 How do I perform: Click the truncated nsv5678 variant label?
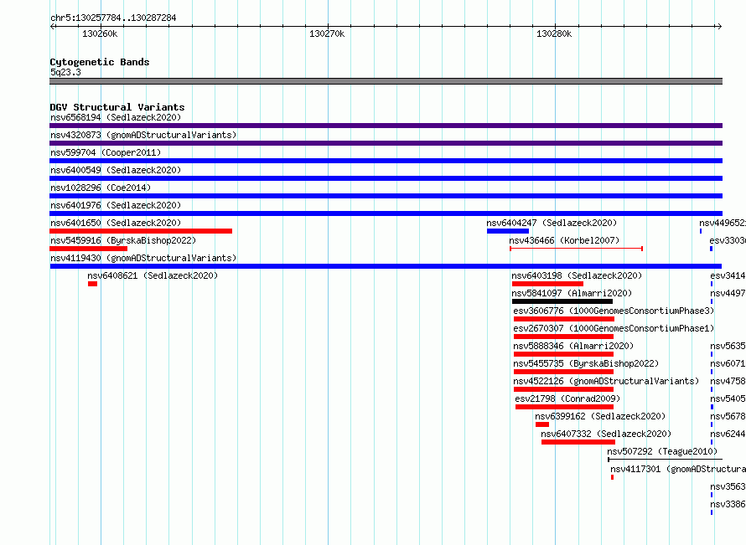point(728,416)
